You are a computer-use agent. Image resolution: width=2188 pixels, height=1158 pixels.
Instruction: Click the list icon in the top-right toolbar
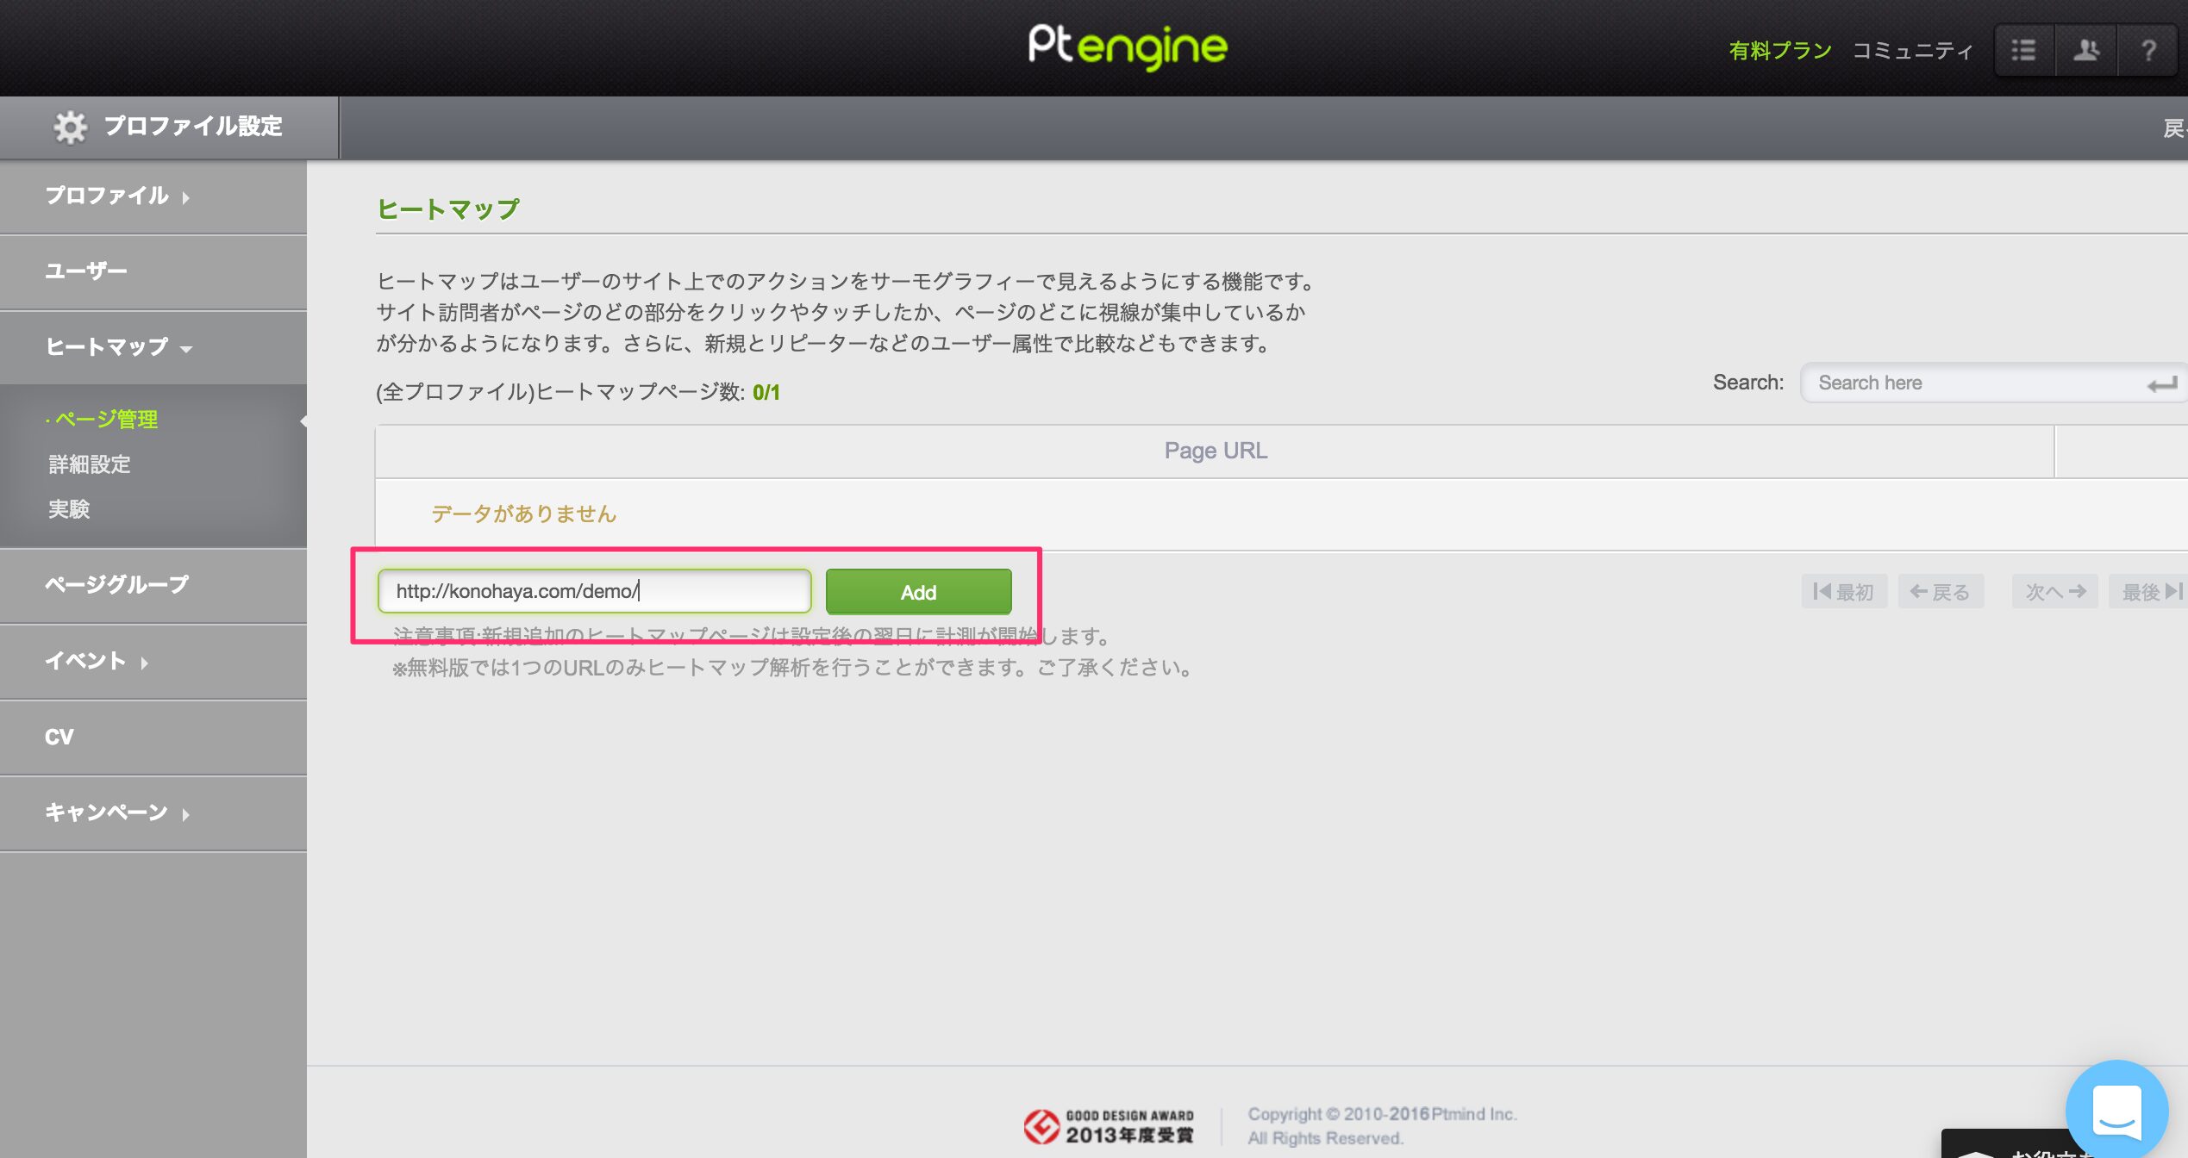[x=2023, y=49]
